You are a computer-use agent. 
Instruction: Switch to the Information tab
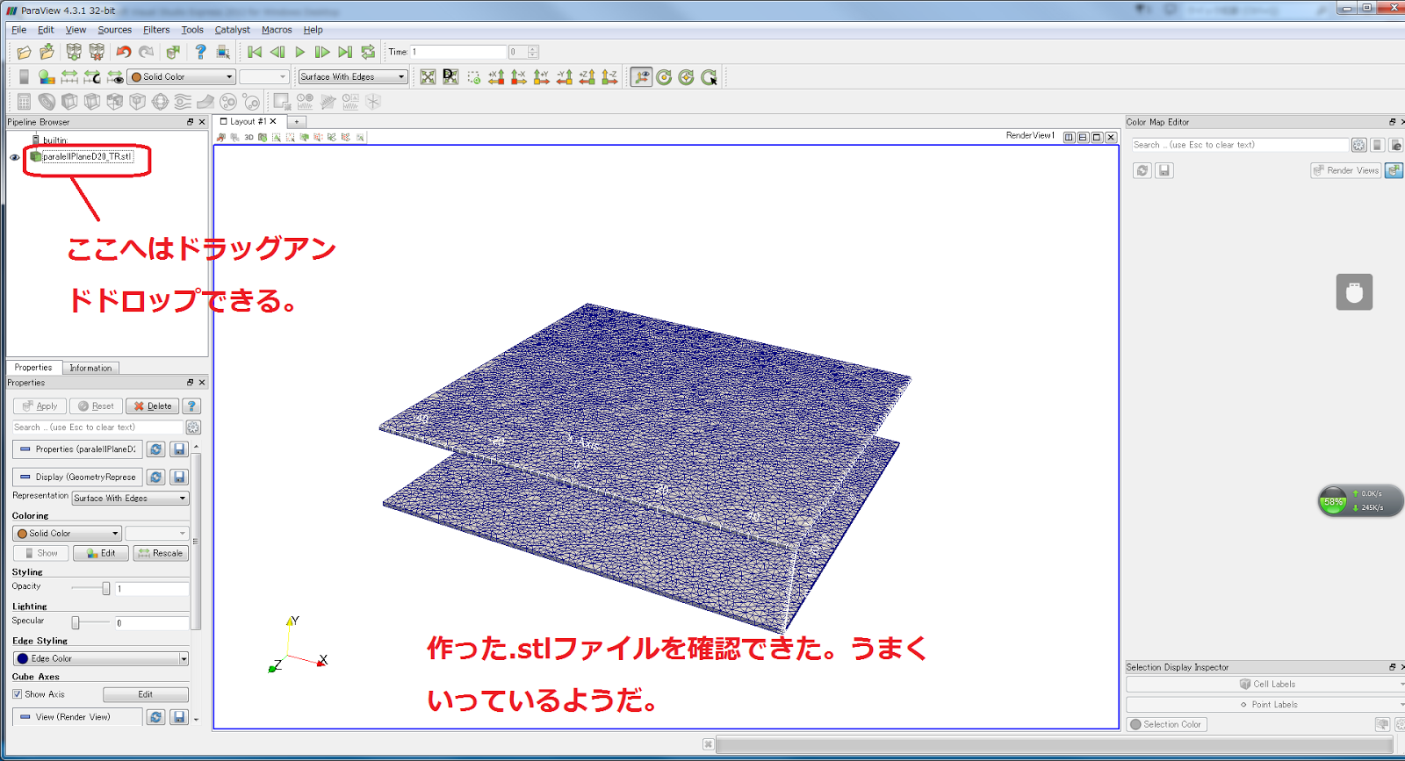90,368
